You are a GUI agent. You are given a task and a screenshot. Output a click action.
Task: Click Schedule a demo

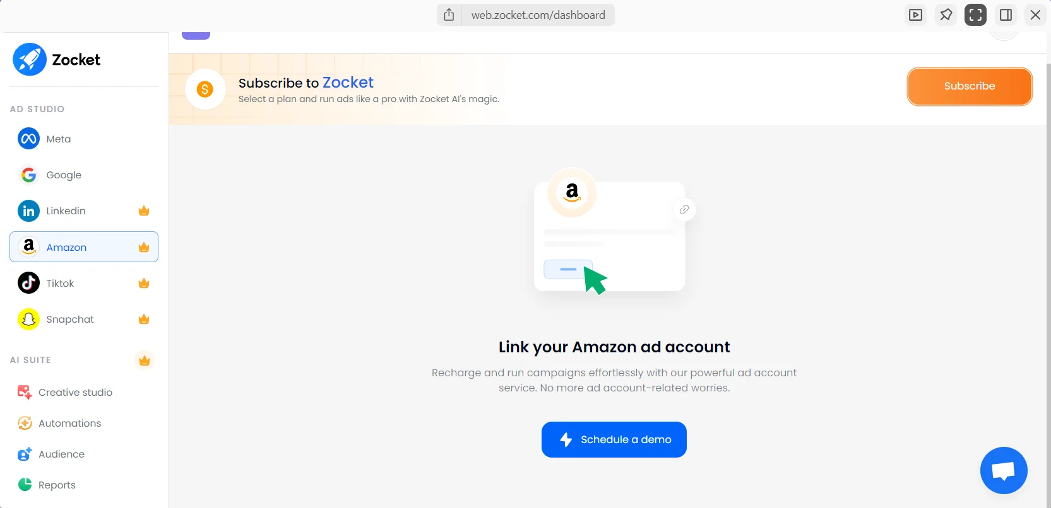coord(613,439)
